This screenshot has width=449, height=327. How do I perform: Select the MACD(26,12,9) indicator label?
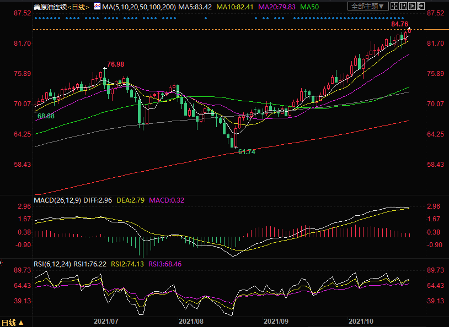57,200
